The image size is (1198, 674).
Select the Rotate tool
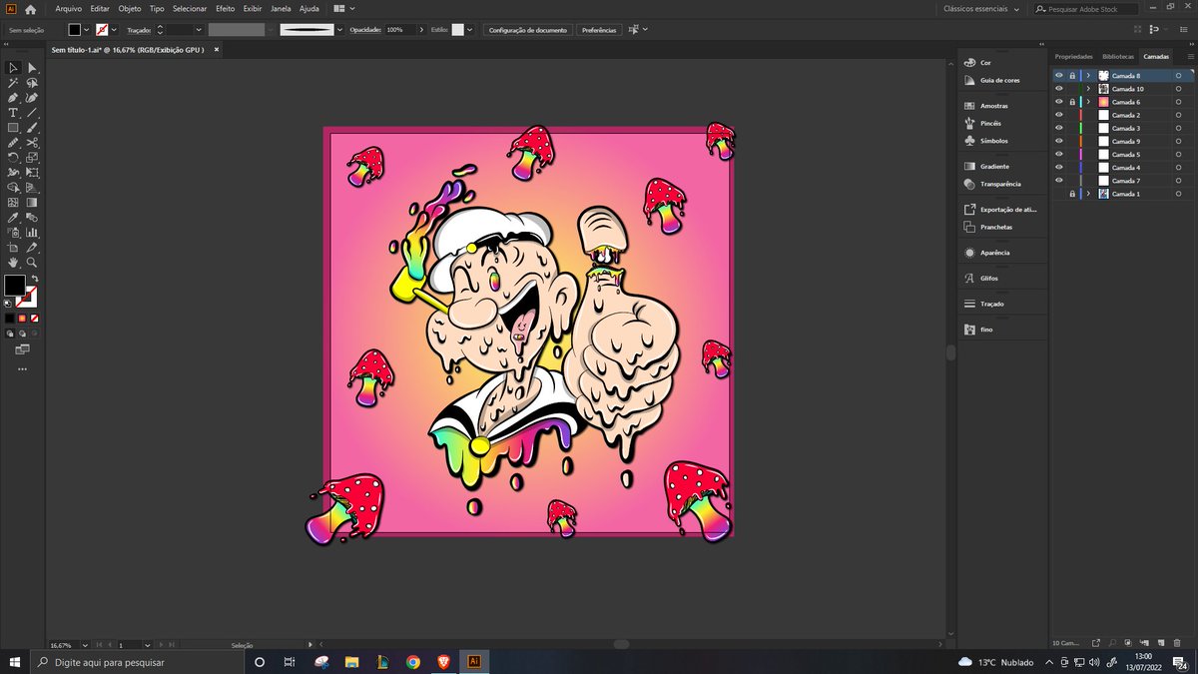click(13, 158)
